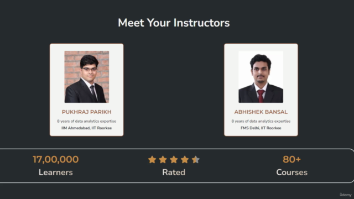354x199 pixels.
Task: Click Pukhraj's 8 years expertise line
Action: [87, 121]
